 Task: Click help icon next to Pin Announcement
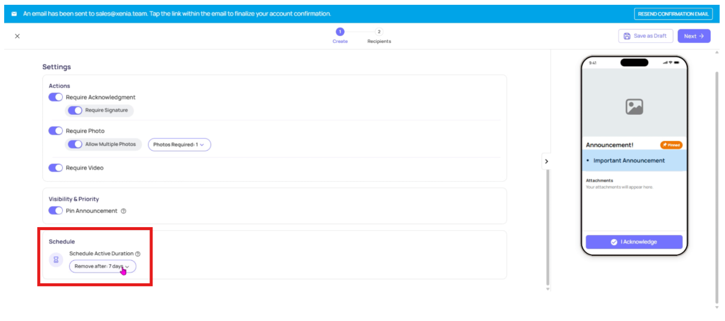[123, 211]
